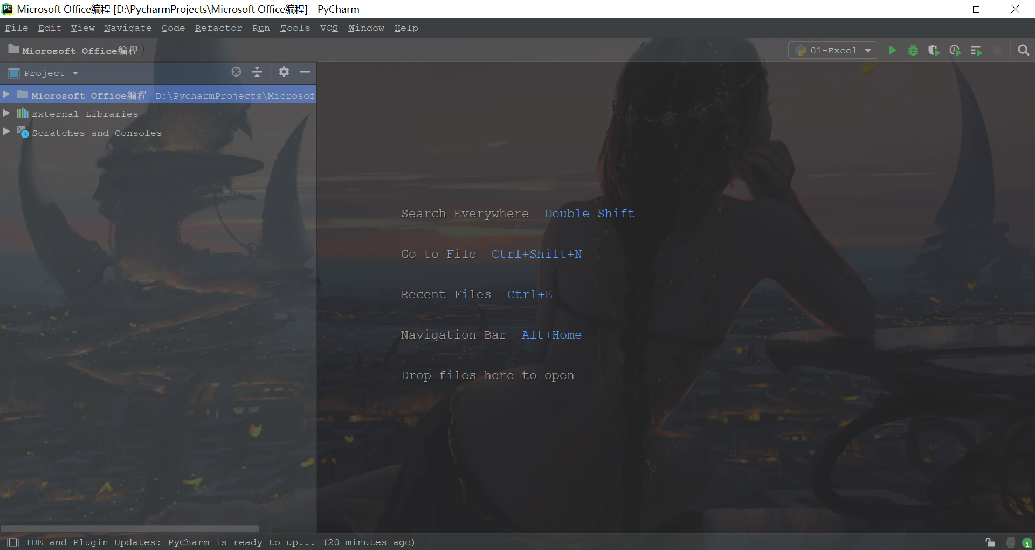The image size is (1035, 550).
Task: Click the Project view panel icon
Action: [14, 73]
